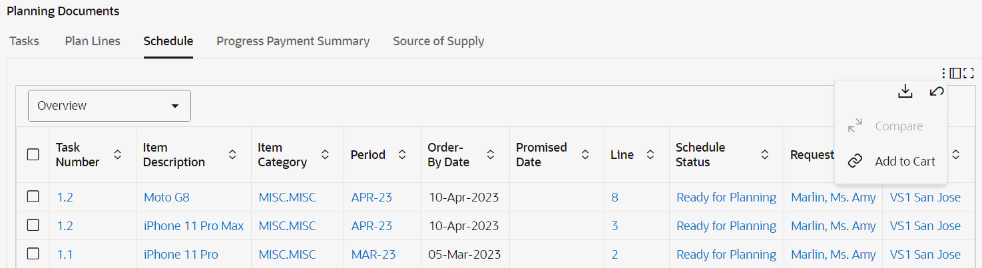
Task: Toggle the side panel layout icon
Action: pyautogui.click(x=955, y=73)
